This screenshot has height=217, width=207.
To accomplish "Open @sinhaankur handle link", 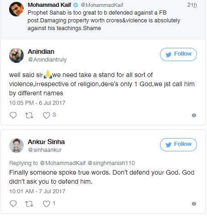I will [45, 150].
